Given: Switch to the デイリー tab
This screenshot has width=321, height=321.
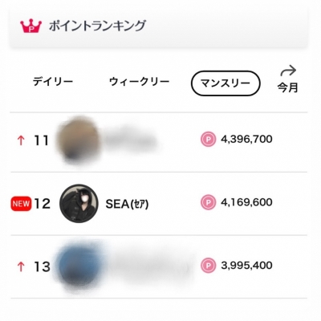Looking at the screenshot, I should [53, 82].
